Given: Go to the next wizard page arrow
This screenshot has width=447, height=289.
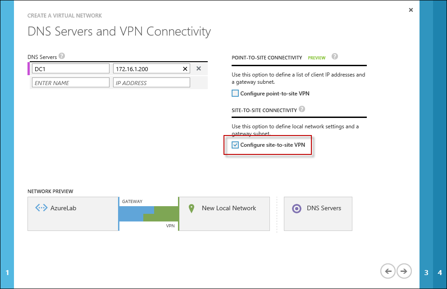Looking at the screenshot, I should click(404, 271).
